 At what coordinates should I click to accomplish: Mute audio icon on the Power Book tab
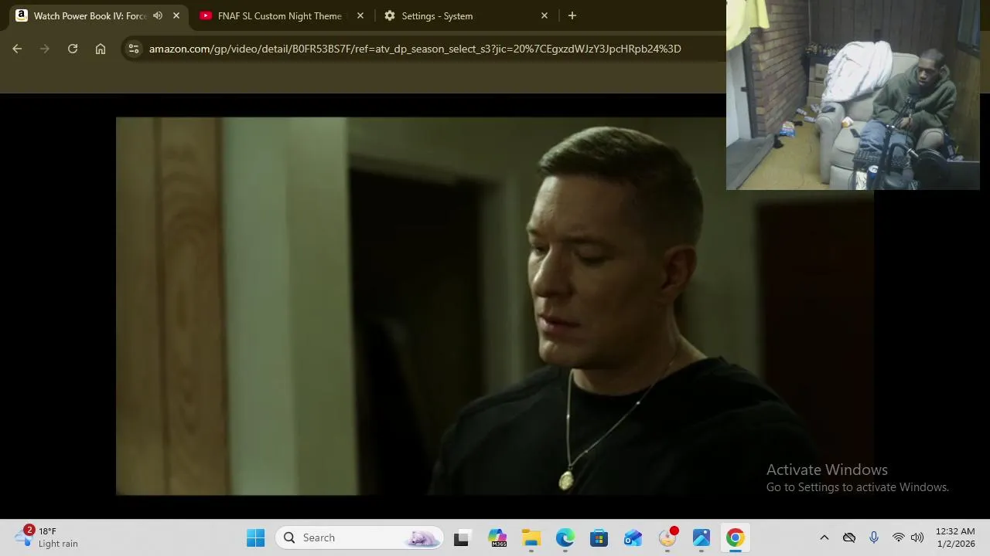(x=158, y=15)
